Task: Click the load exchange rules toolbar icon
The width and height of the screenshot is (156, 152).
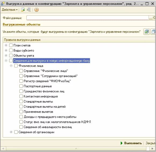Action: coord(23,10)
